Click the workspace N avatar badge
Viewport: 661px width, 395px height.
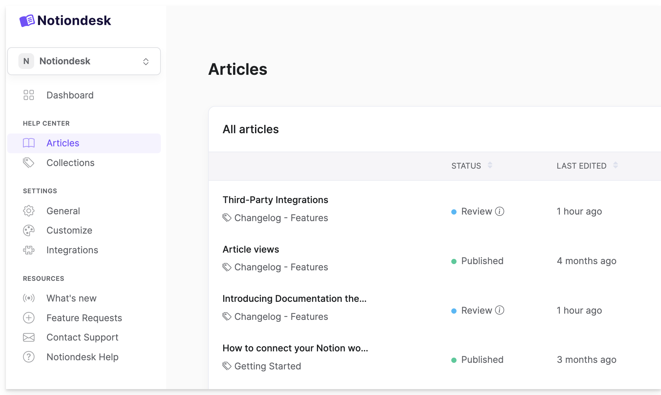pos(26,61)
